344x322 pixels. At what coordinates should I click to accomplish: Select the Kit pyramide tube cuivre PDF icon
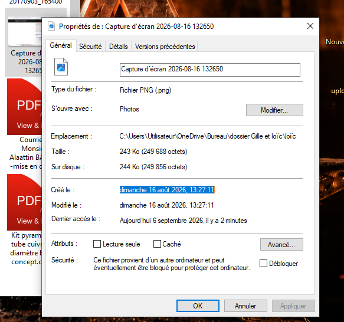24,202
